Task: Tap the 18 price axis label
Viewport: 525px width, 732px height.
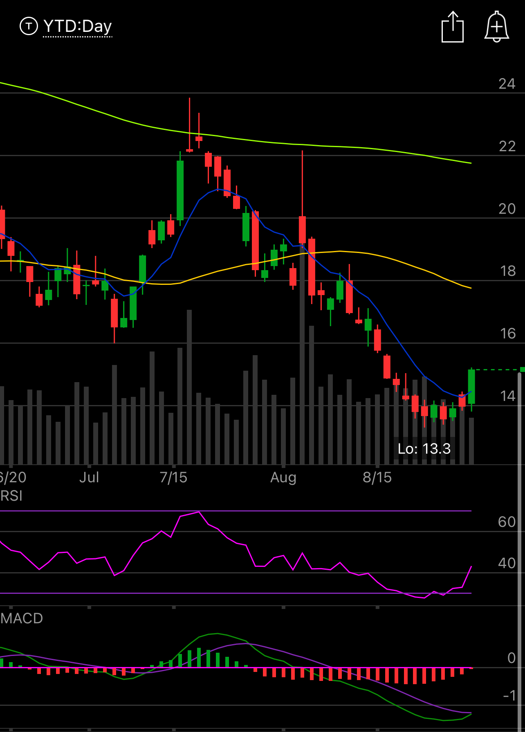Action: coord(507,271)
